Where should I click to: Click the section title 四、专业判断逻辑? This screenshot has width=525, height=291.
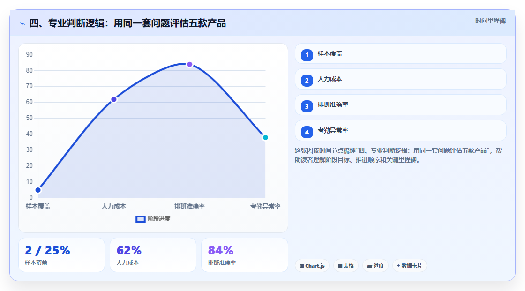coord(127,23)
